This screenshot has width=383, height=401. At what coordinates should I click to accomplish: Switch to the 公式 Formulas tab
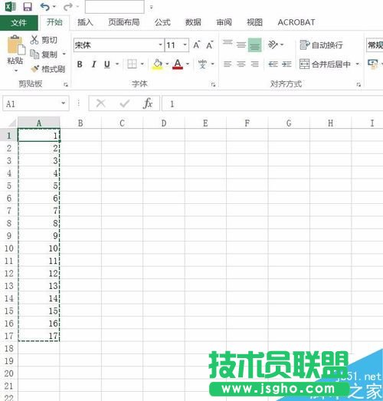162,22
